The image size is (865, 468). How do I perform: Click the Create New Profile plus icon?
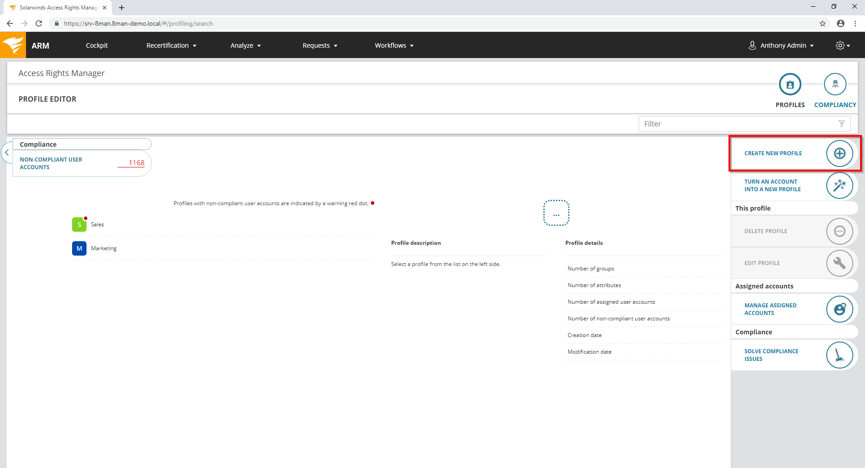pos(839,153)
